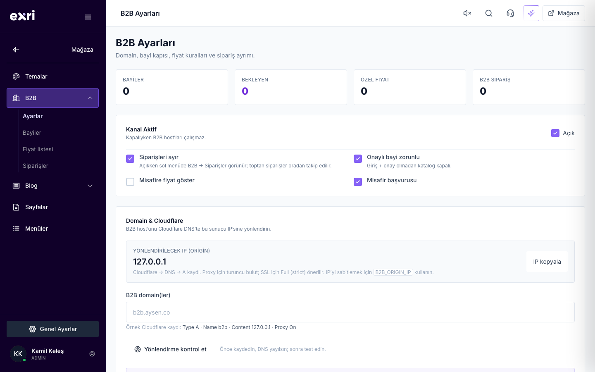Click the Domain & Cloudflare heading
The width and height of the screenshot is (595, 372).
point(155,221)
